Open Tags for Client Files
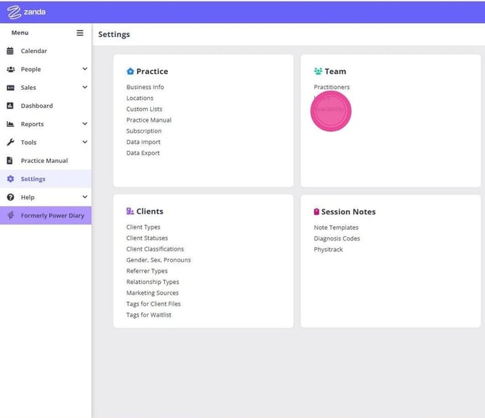The height and width of the screenshot is (418, 485). pos(153,304)
